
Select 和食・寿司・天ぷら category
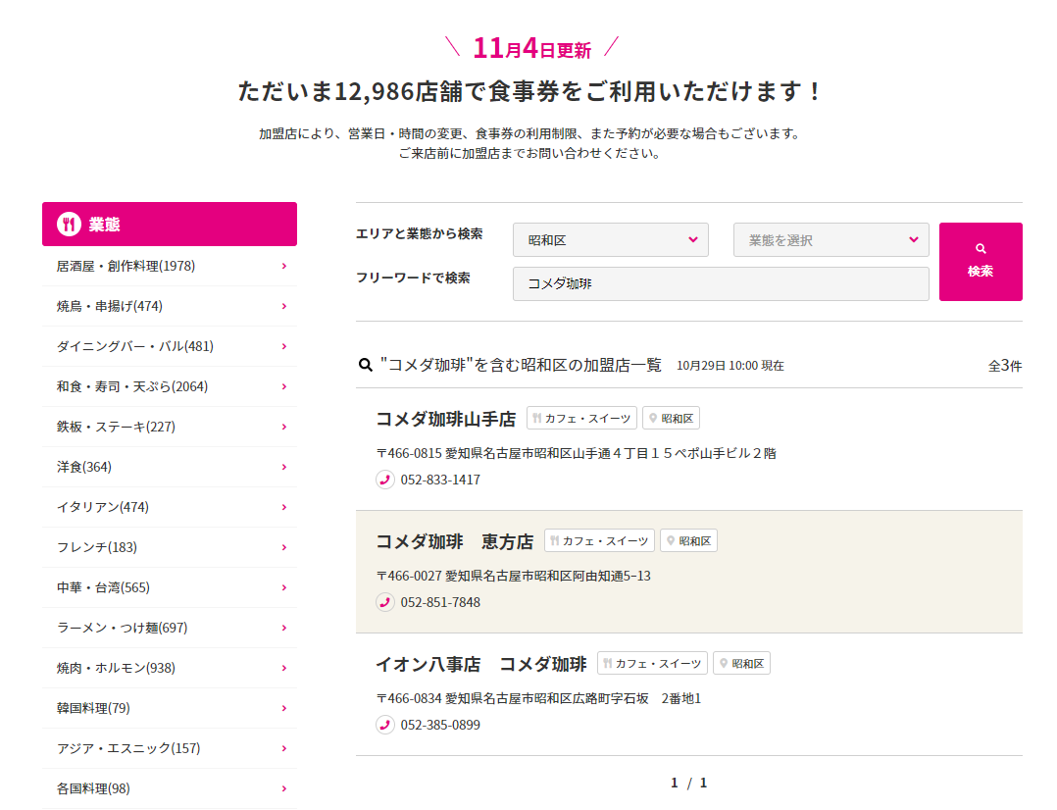pyautogui.click(x=132, y=386)
